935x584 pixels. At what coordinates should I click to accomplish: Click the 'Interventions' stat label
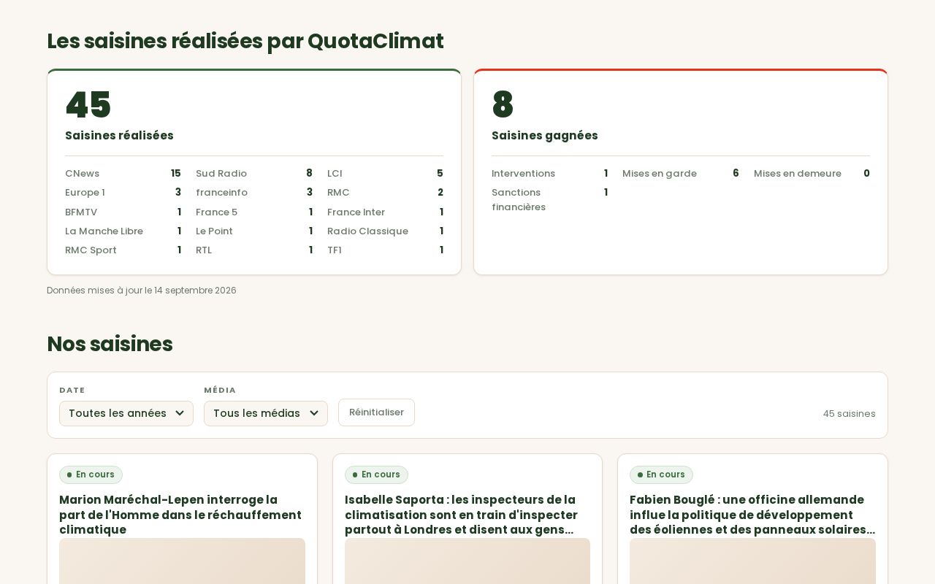[523, 174]
